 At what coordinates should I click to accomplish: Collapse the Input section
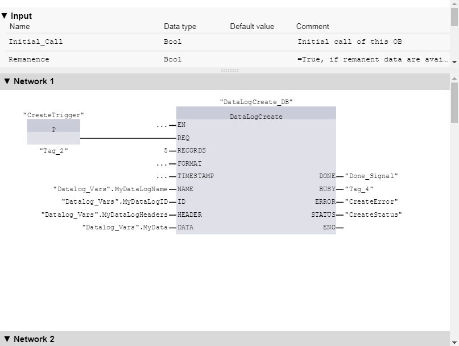point(4,16)
